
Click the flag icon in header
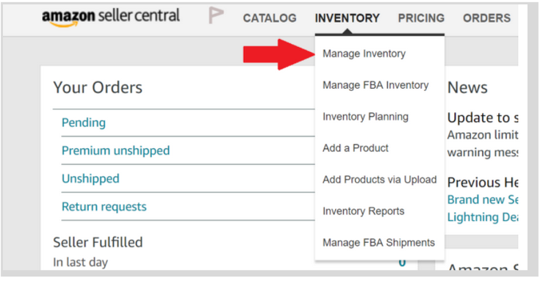[x=216, y=15]
